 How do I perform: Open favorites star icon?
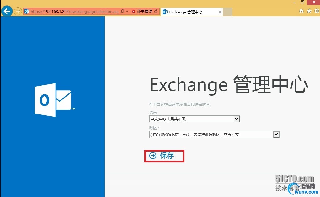pyautogui.click(x=309, y=11)
